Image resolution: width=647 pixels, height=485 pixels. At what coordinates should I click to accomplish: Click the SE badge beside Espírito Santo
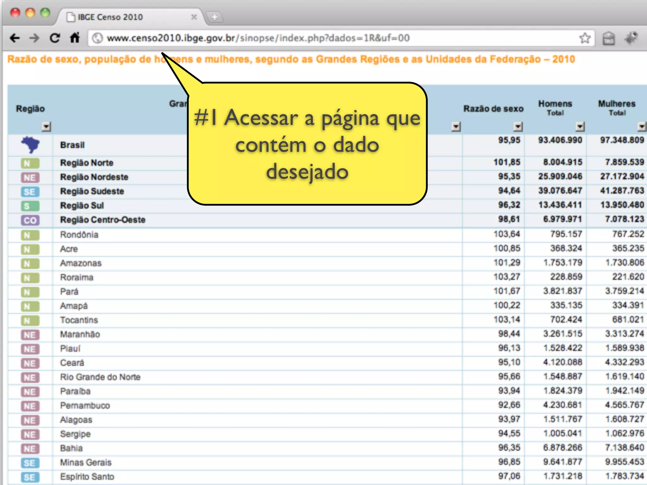click(x=30, y=477)
